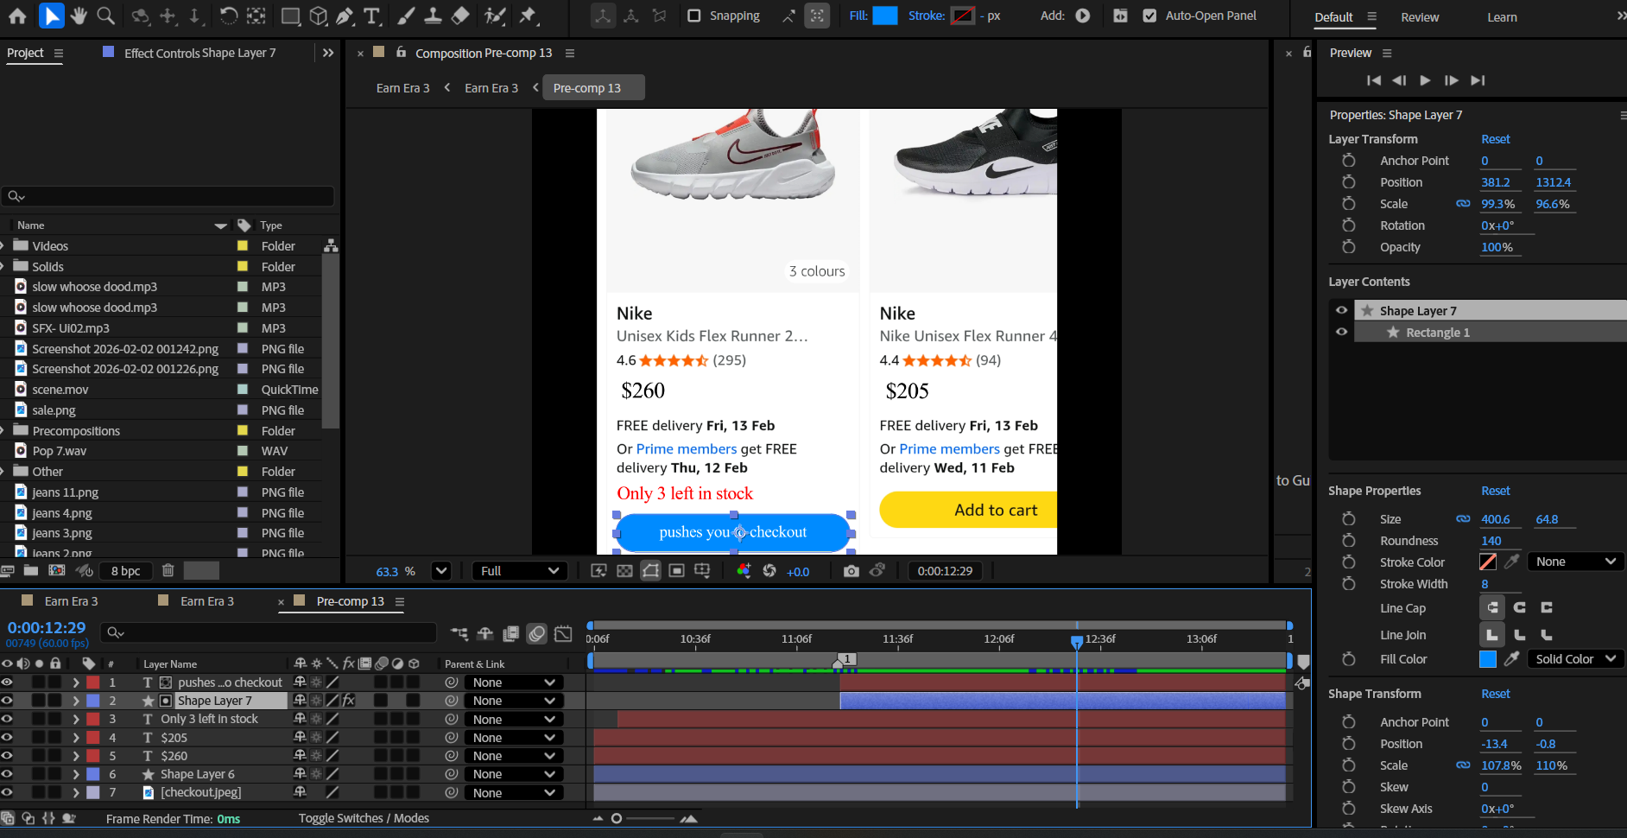Select the Pen tool

pos(345,16)
